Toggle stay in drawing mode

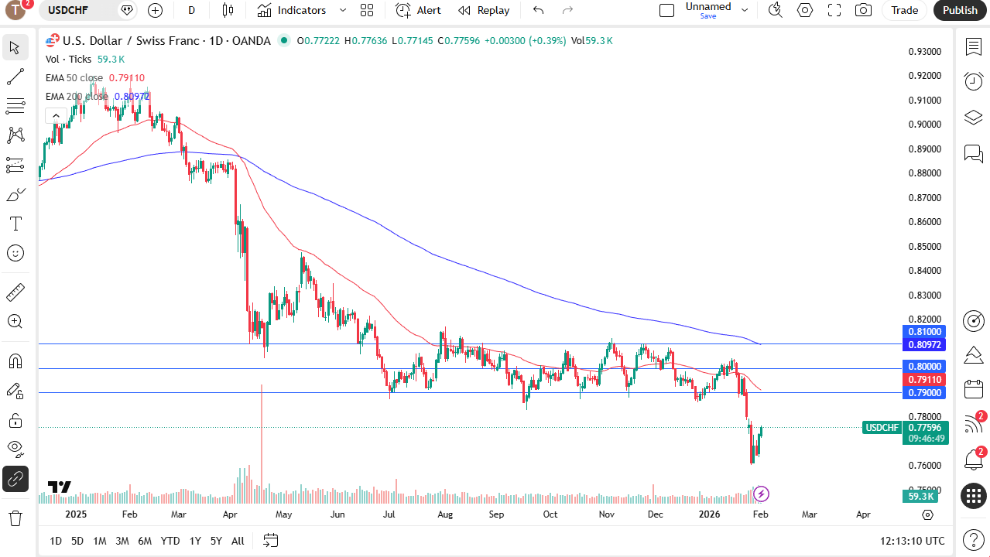pos(15,391)
